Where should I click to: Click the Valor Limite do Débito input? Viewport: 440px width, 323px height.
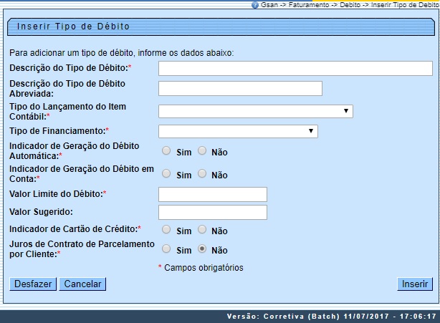pyautogui.click(x=212, y=194)
